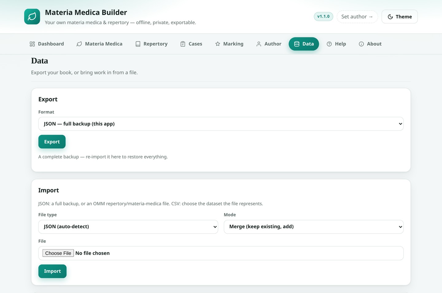
Task: Toggle the Theme button
Action: click(x=400, y=17)
